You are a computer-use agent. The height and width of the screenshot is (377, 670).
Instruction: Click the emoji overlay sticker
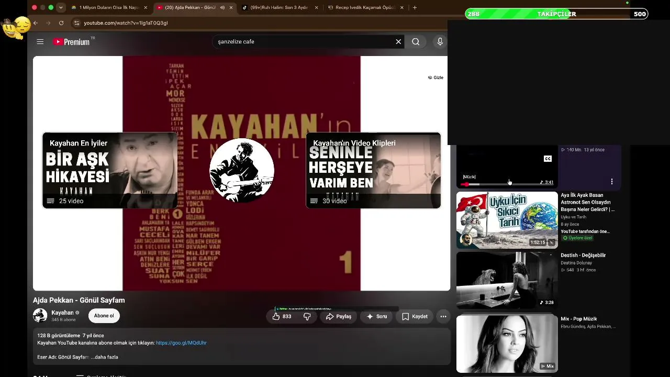pos(16,27)
